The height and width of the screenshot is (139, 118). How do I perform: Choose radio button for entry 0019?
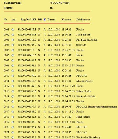(x=13, y=122)
